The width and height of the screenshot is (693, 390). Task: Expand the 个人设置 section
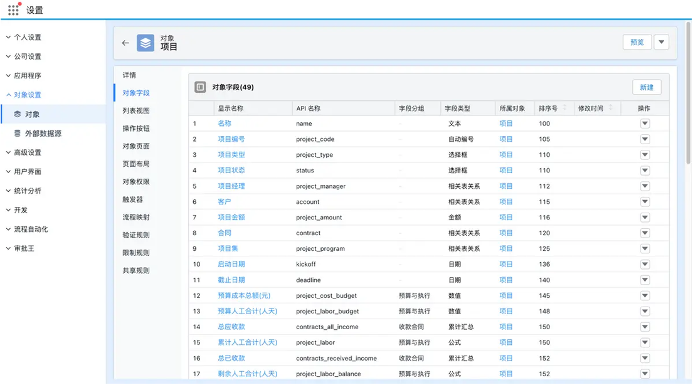click(28, 38)
